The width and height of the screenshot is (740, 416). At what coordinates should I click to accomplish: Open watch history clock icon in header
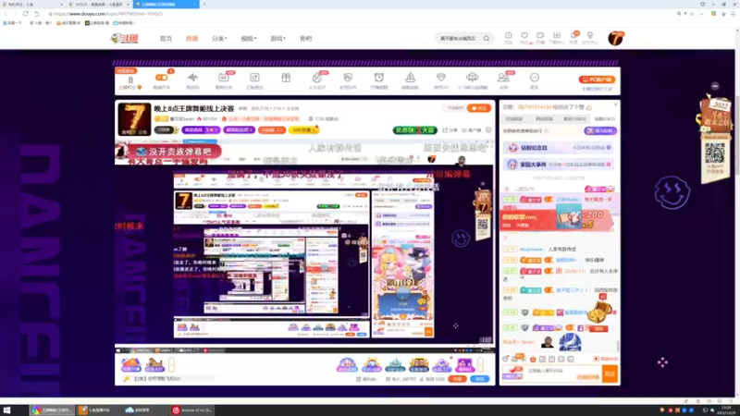pos(508,36)
